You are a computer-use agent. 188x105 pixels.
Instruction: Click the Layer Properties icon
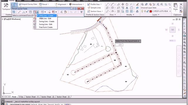[x=142, y=4]
